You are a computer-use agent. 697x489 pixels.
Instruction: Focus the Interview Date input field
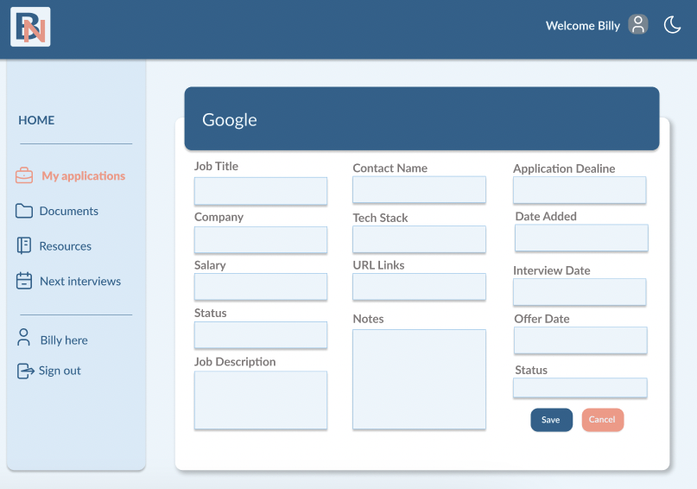click(580, 292)
